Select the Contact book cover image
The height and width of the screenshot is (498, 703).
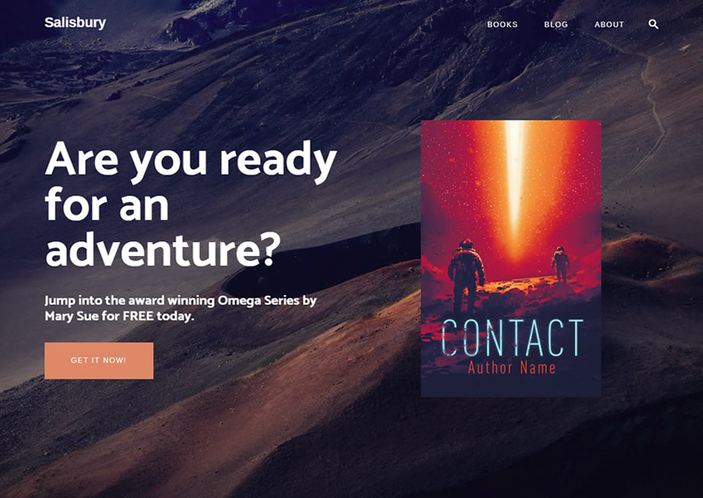511,258
